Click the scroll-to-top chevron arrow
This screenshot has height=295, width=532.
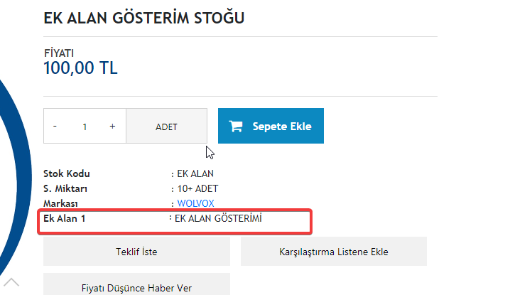click(11, 282)
